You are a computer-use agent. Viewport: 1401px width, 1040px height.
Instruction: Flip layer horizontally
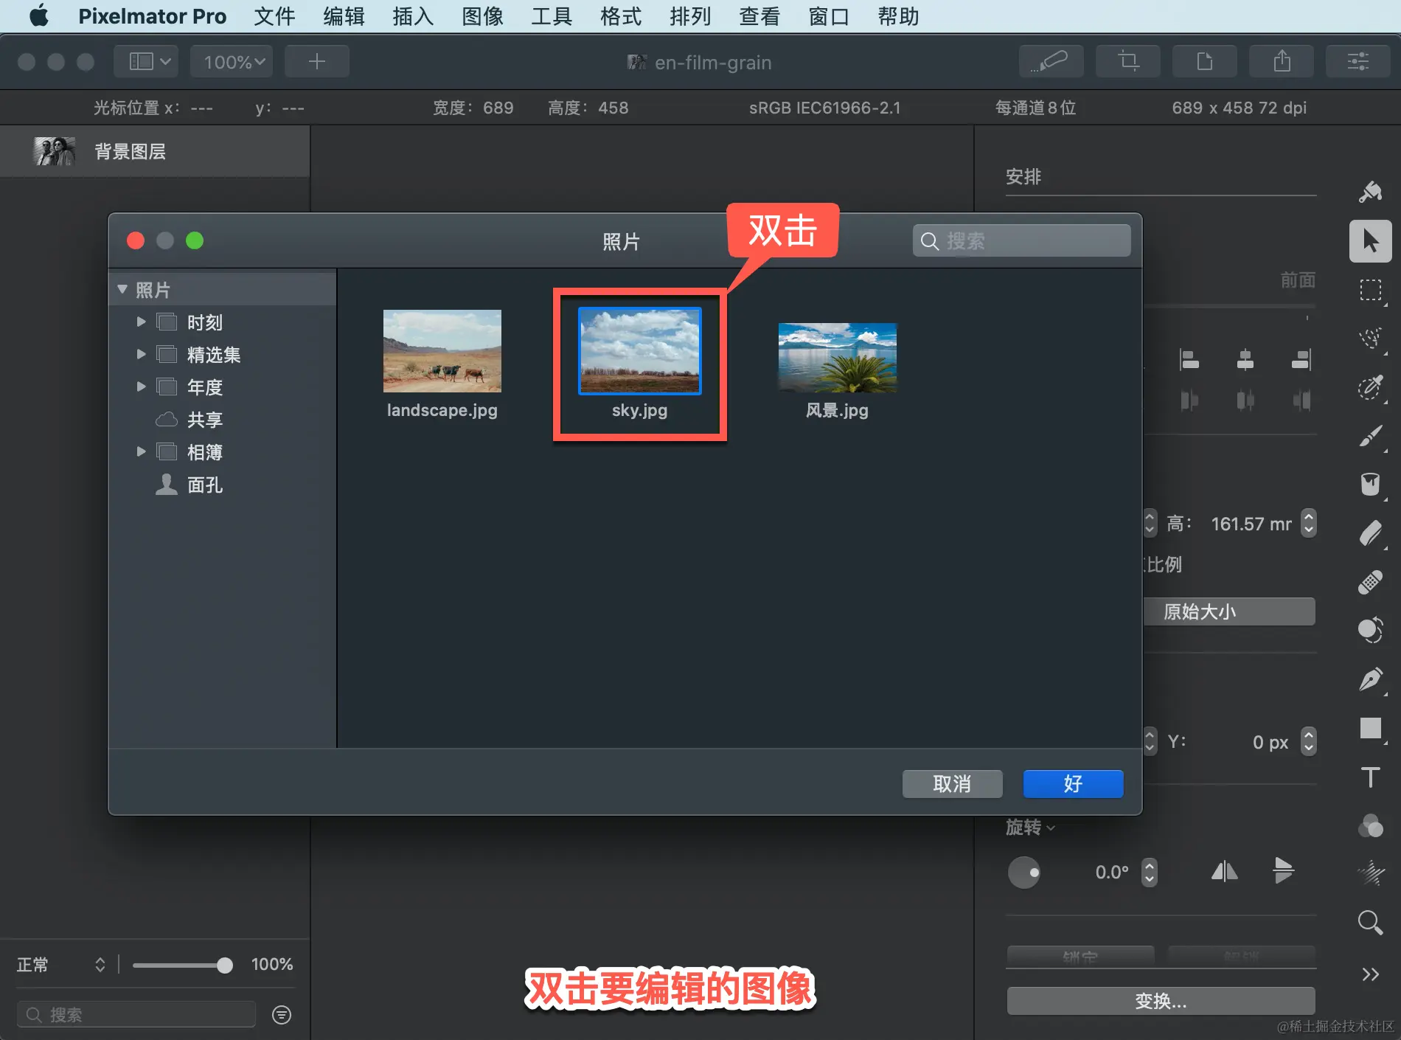[x=1225, y=872]
